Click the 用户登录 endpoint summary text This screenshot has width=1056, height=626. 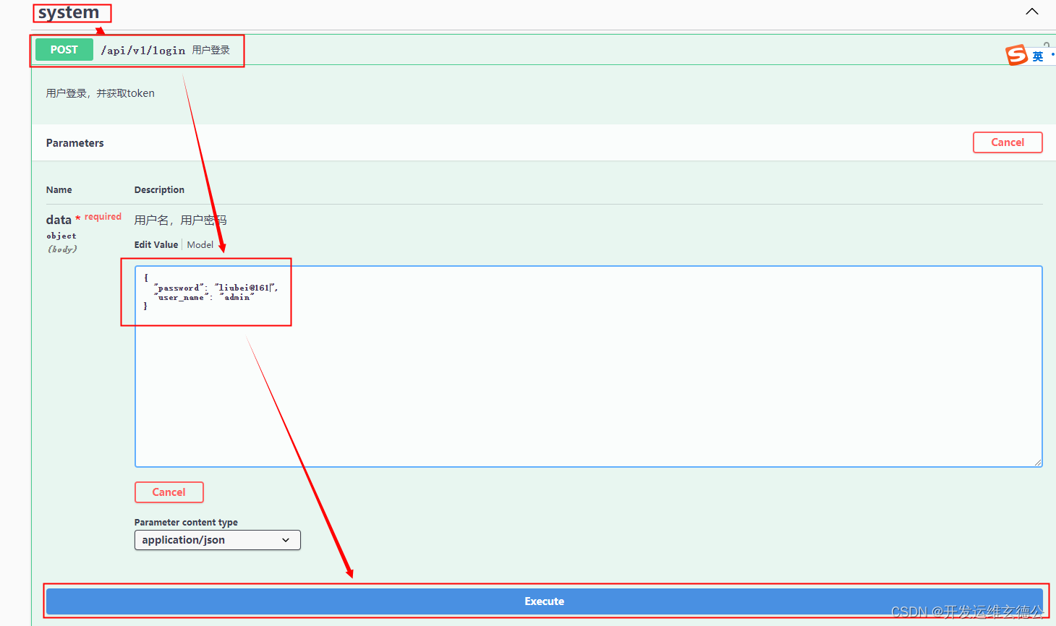pyautogui.click(x=211, y=50)
